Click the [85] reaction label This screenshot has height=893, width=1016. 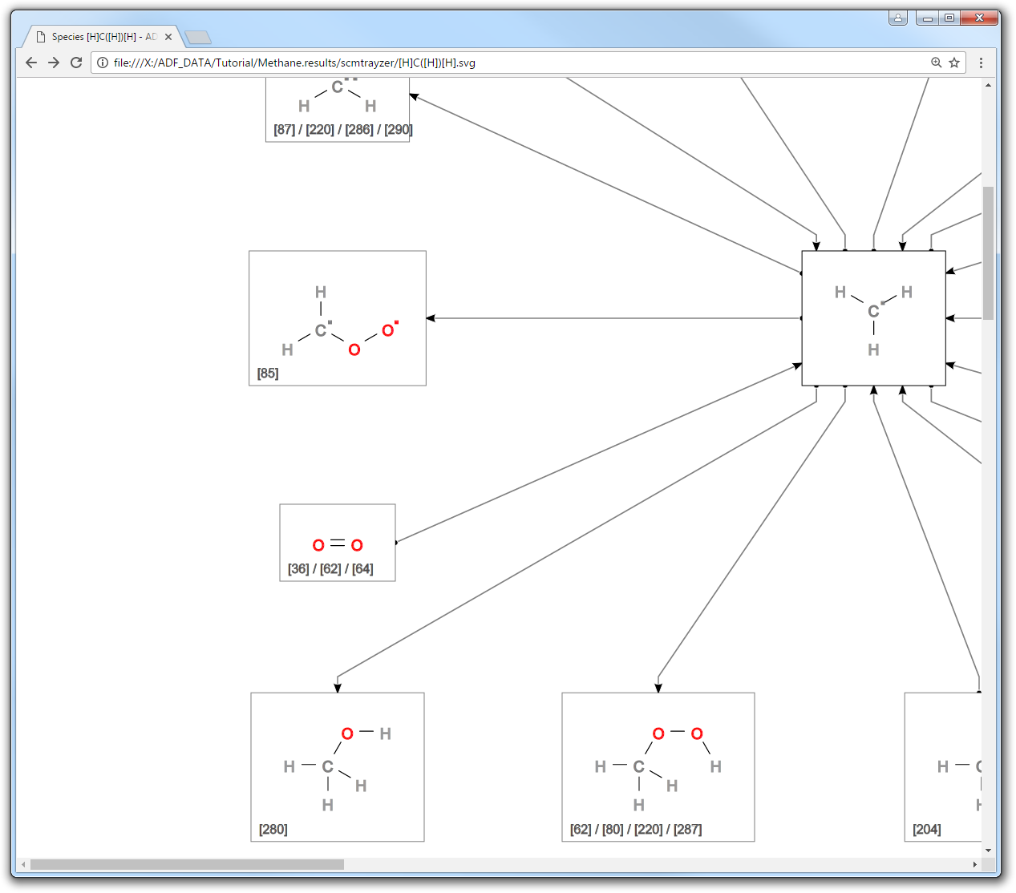(x=268, y=373)
